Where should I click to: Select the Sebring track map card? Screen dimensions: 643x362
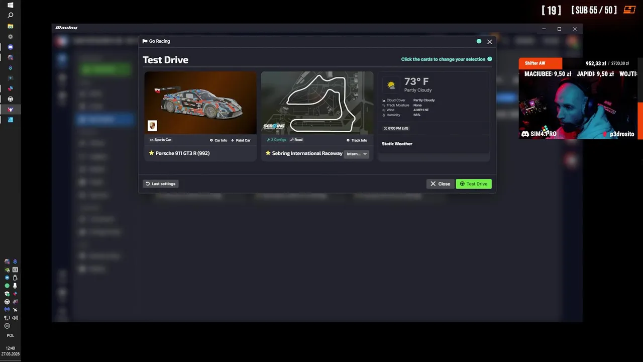(317, 103)
